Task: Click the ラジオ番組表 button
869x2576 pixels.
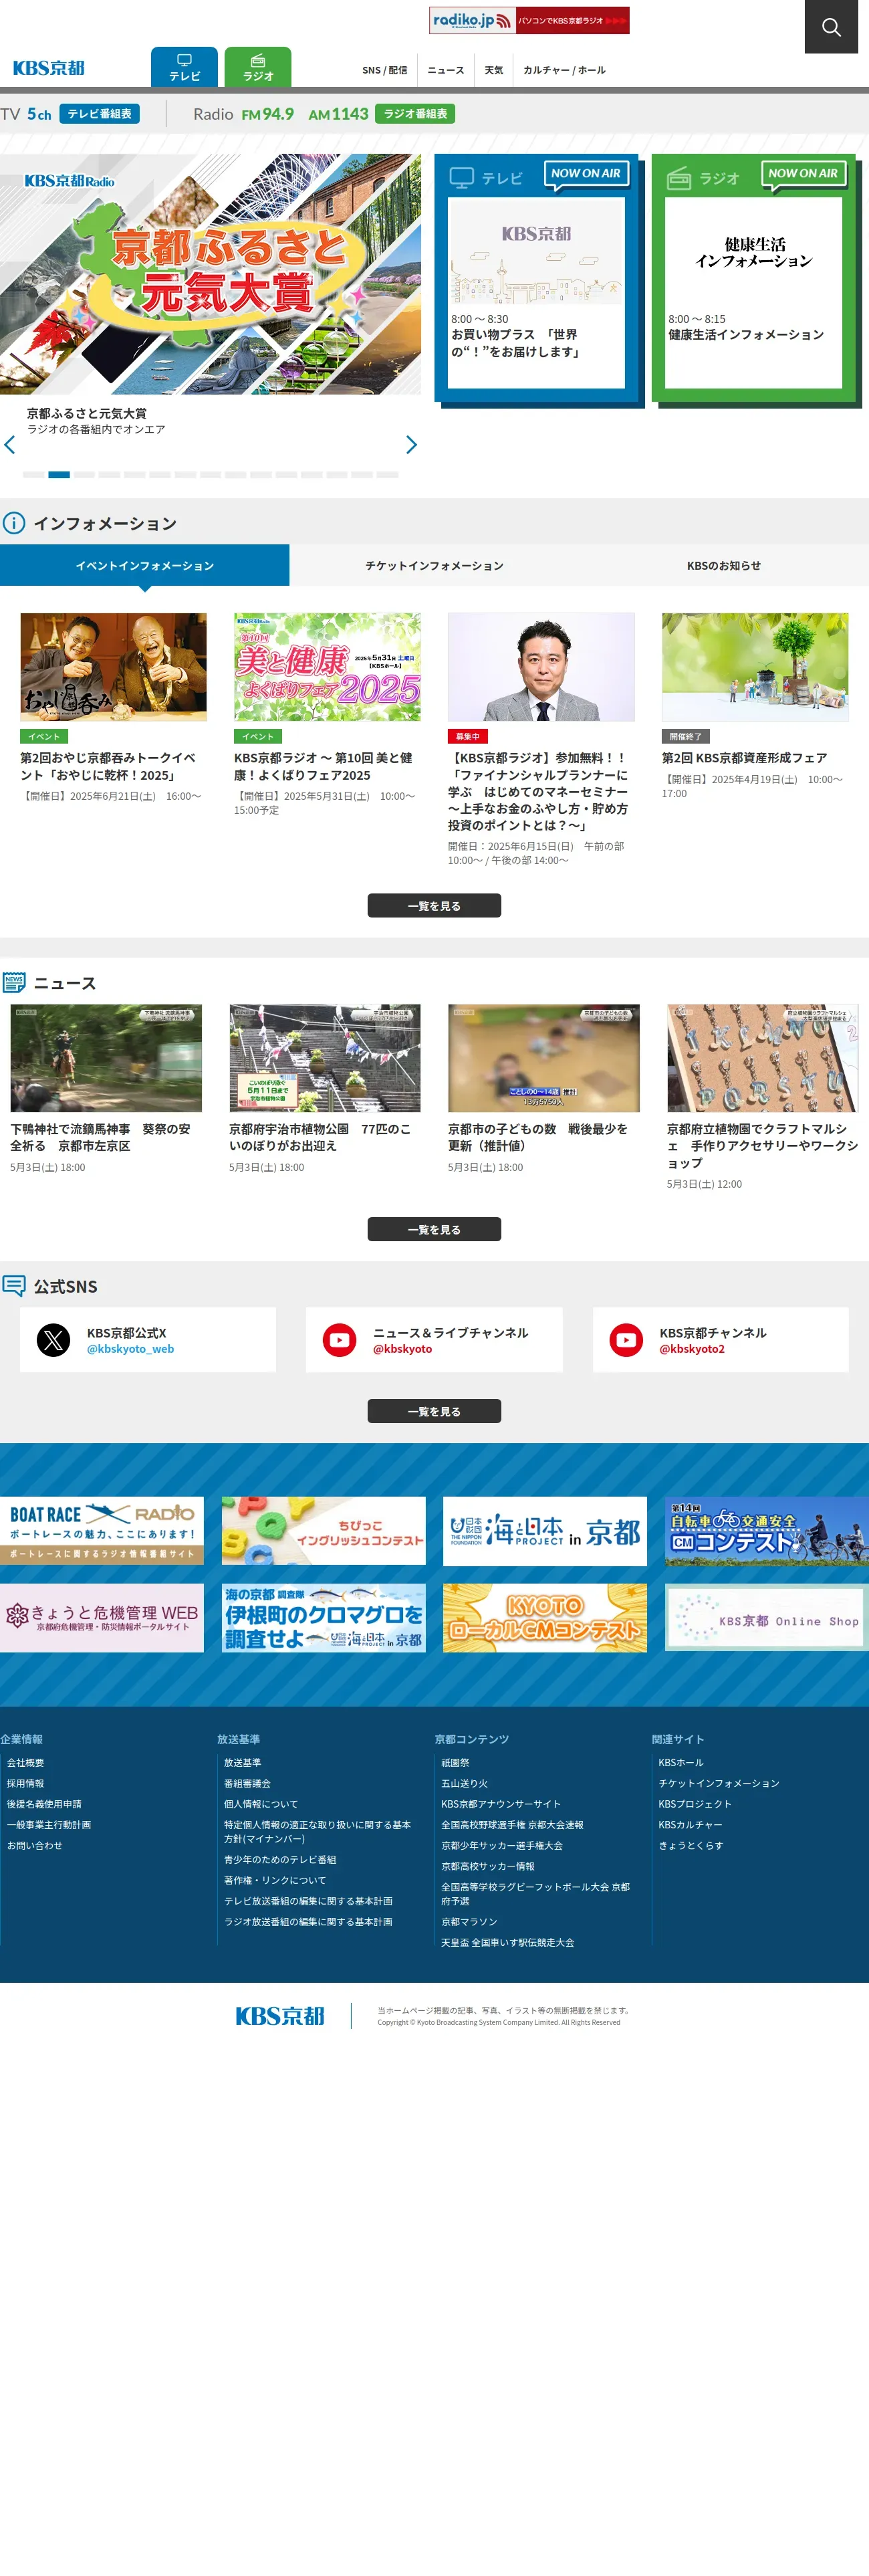Action: 415,114
